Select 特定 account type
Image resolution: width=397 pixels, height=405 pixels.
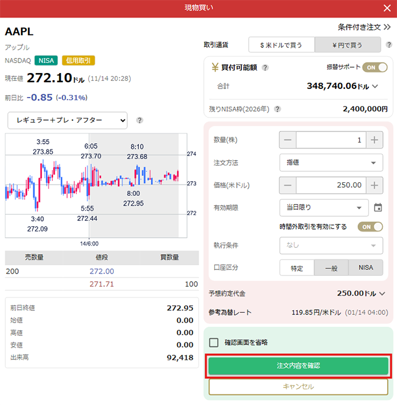pos(297,268)
